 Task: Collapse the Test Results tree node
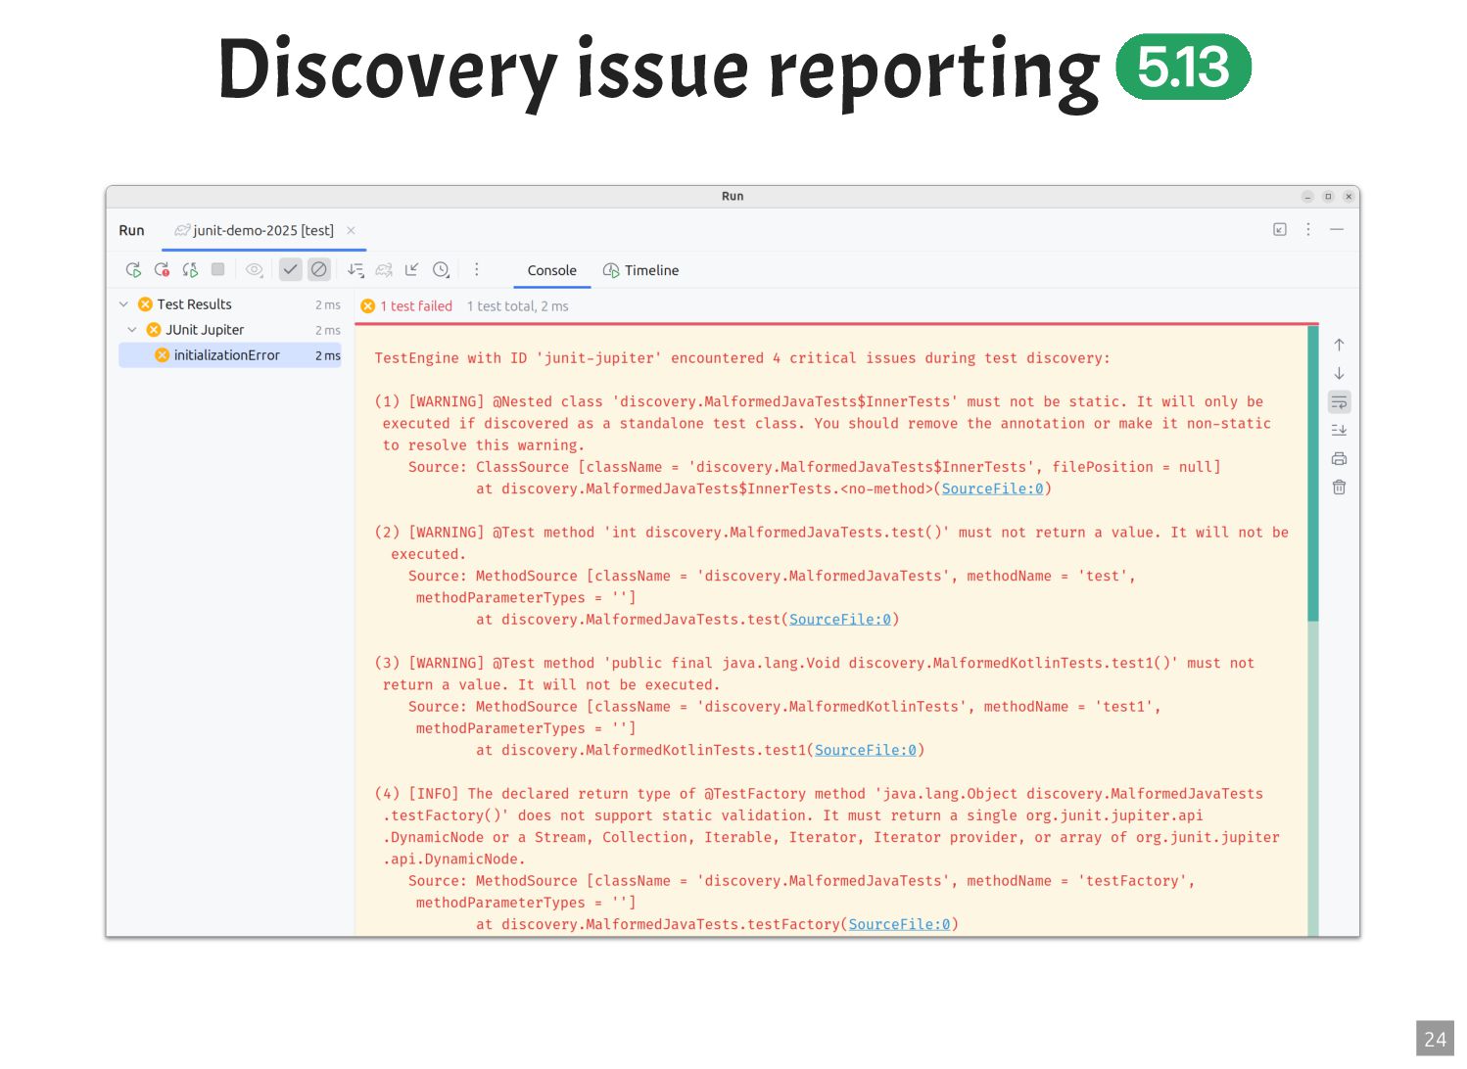coord(124,304)
